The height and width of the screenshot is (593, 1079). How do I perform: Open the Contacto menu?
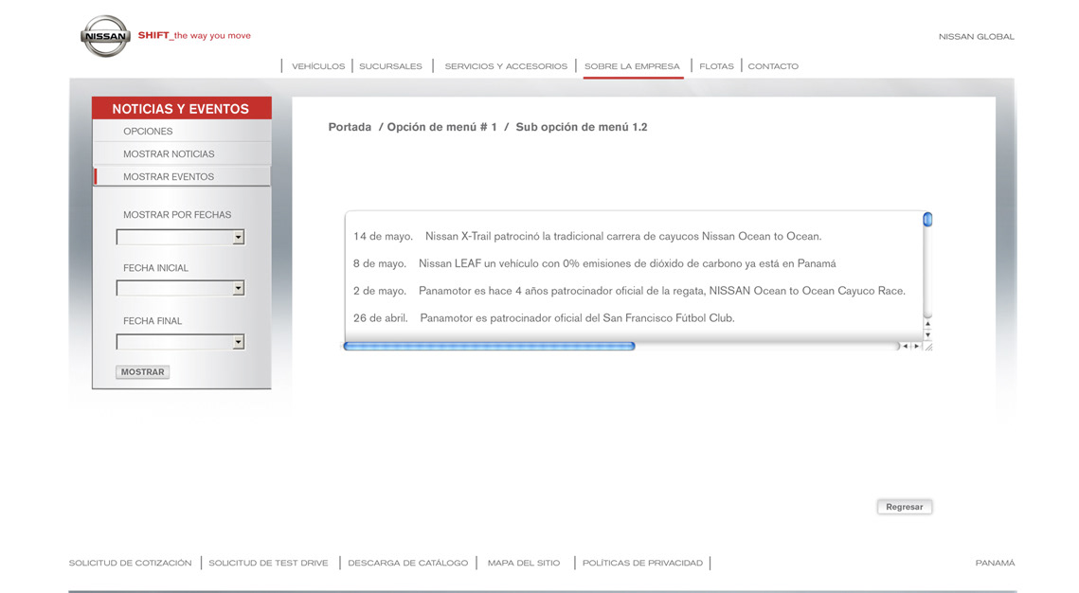pyautogui.click(x=773, y=66)
